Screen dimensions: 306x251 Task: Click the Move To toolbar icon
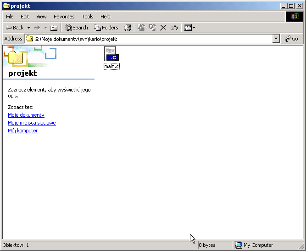click(x=141, y=28)
